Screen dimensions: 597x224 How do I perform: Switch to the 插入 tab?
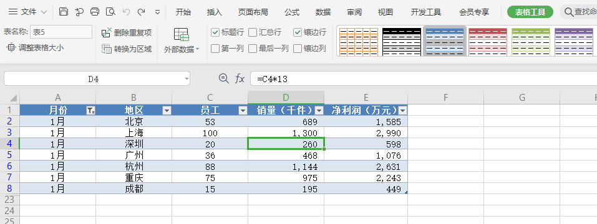tap(215, 12)
